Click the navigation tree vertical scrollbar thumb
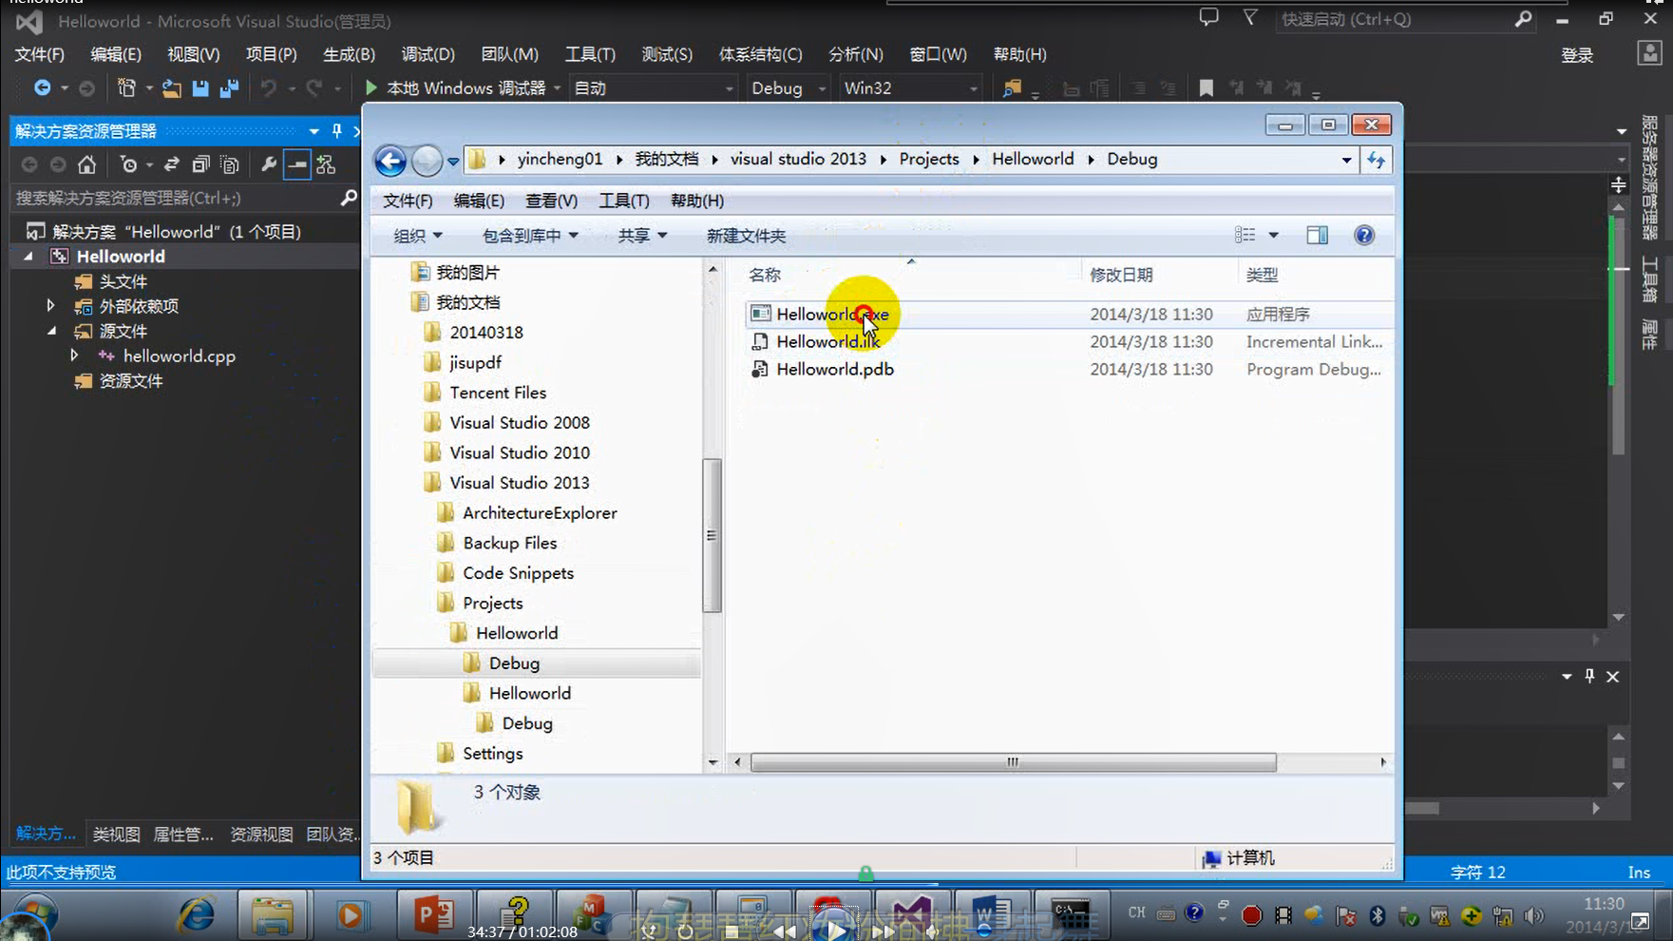Viewport: 1673px width, 941px height. point(712,535)
